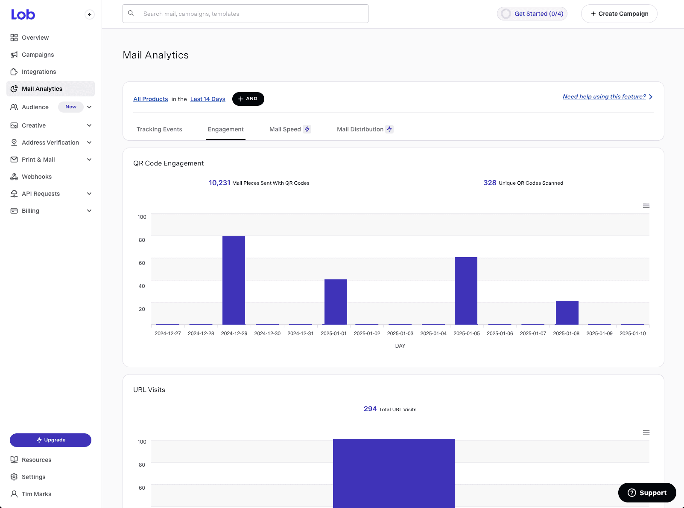Change the Last 14 Days range
The height and width of the screenshot is (508, 684).
coord(208,99)
